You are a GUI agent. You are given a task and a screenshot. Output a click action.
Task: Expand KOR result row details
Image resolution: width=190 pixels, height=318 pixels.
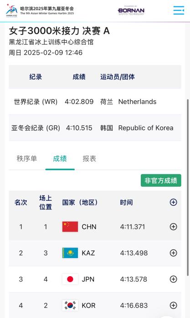(173, 305)
